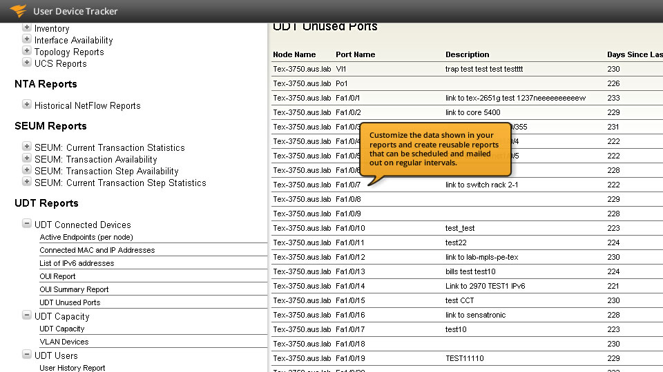This screenshot has height=372, width=663.
Task: Select port Fa1/0/8 cell
Action: 348,199
